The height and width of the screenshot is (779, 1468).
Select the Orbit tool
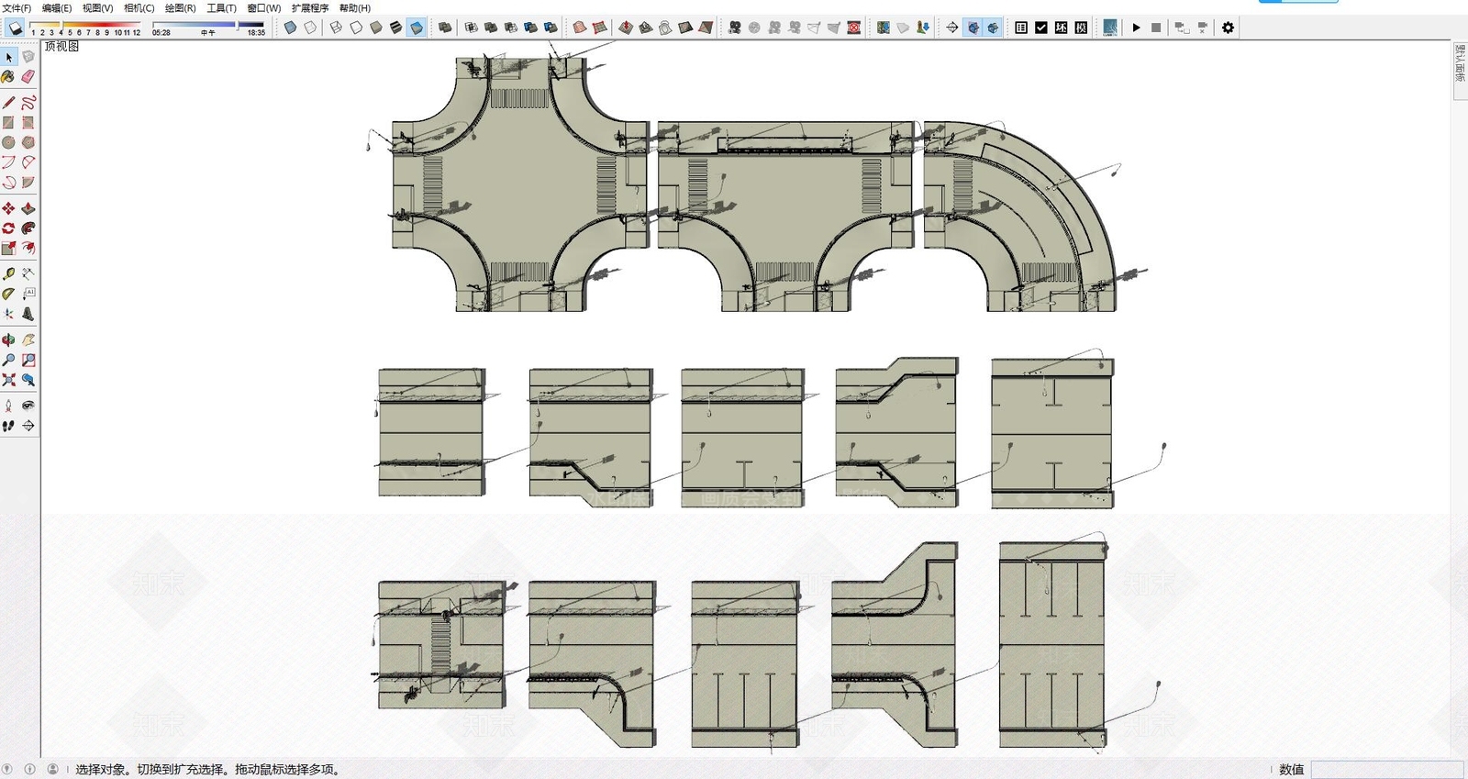click(x=8, y=339)
